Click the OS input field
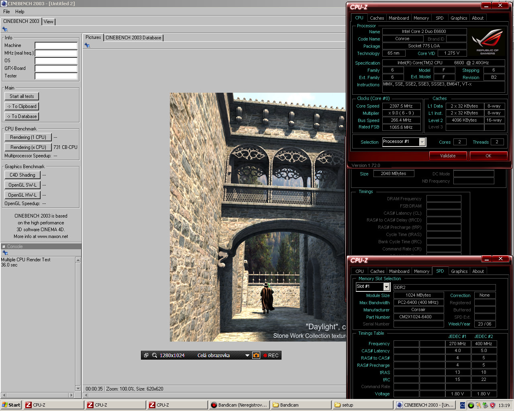The image size is (514, 411). (56, 61)
